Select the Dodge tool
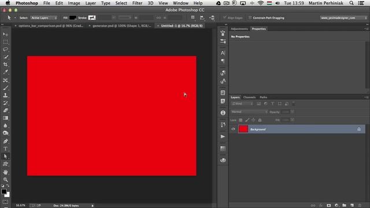 tap(5, 133)
